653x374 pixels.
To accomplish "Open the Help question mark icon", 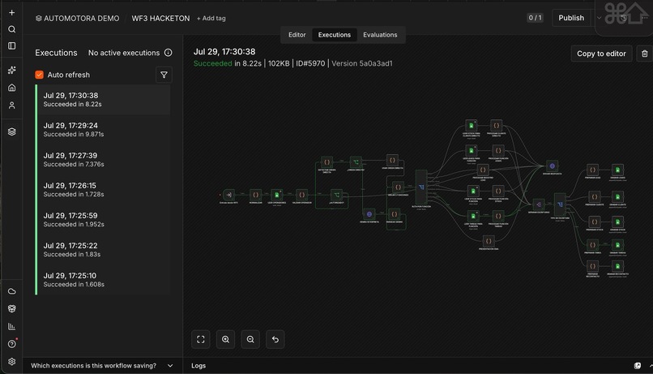I will click(11, 344).
